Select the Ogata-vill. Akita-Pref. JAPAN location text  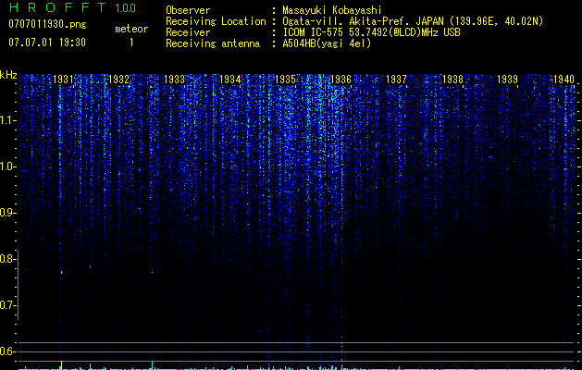[x=413, y=22]
